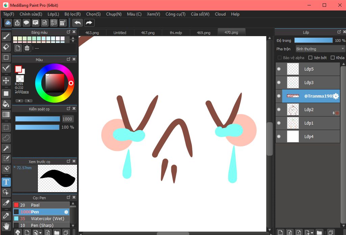
Task: Open @Tranma198 layer settings gear
Action: tap(336, 96)
